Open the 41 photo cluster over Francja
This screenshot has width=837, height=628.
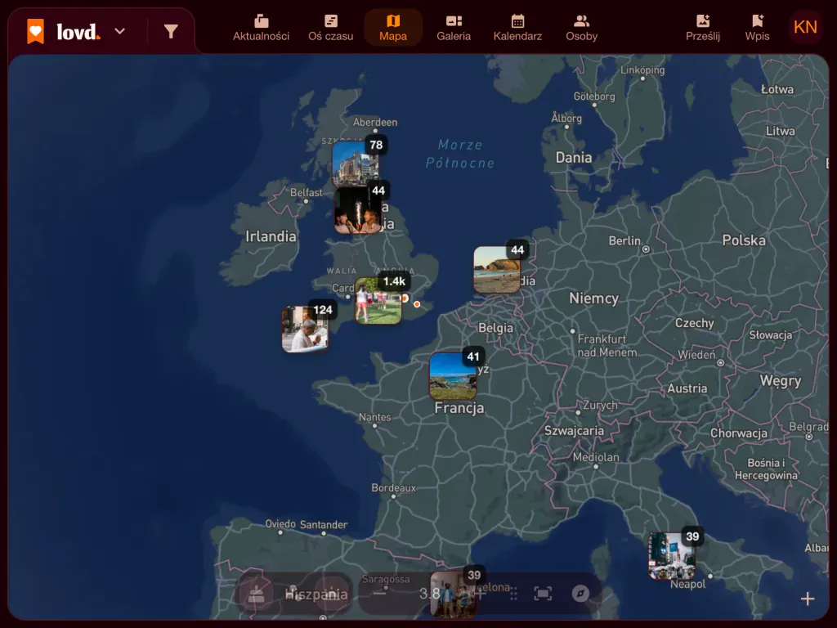click(453, 376)
